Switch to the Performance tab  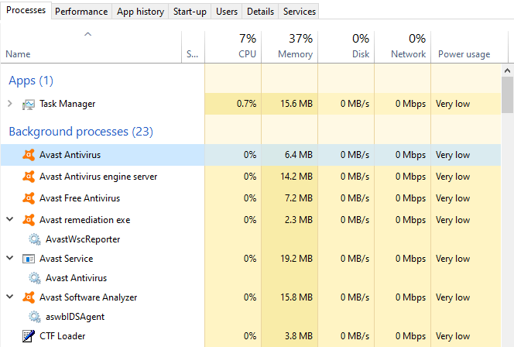coord(81,12)
